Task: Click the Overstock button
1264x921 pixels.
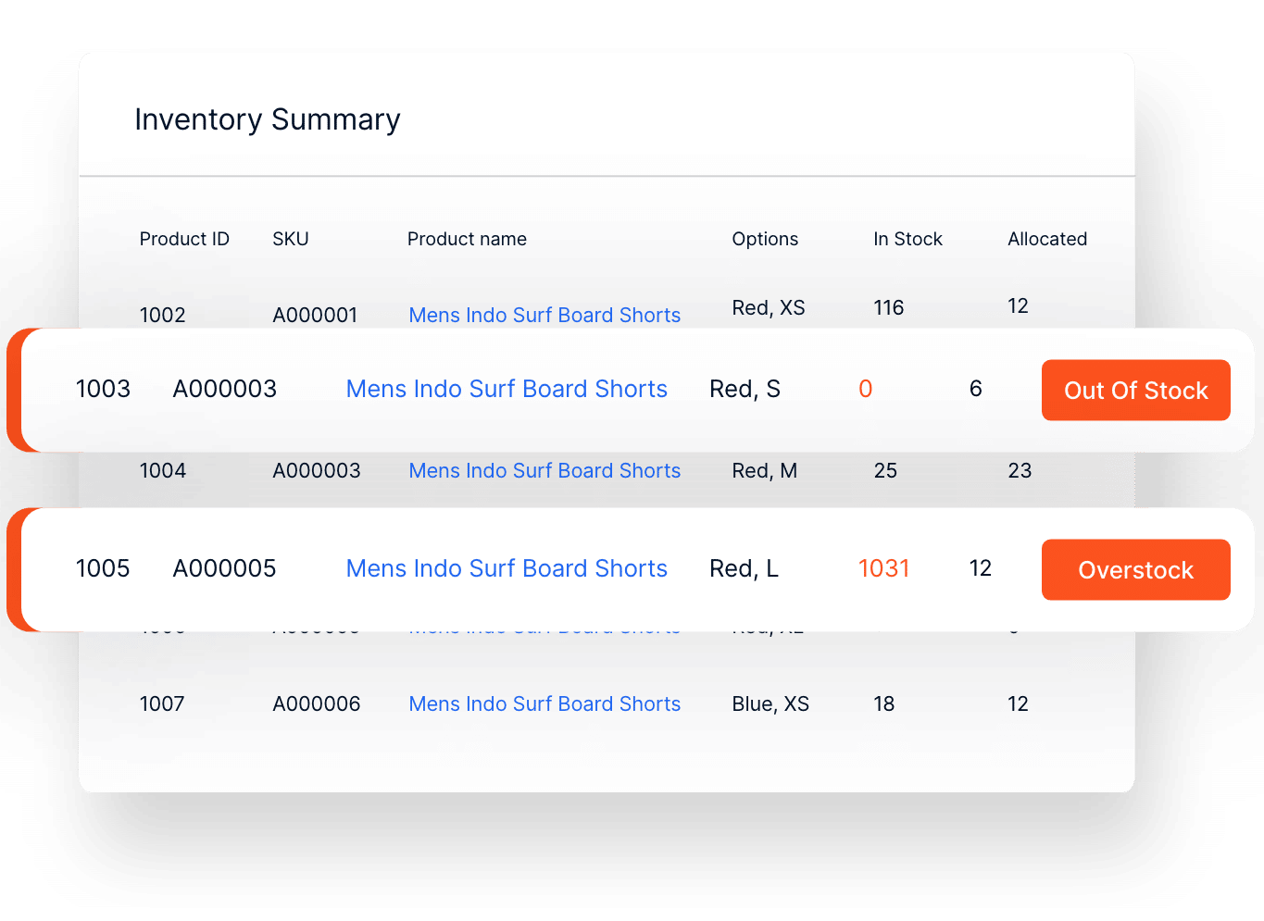Action: click(x=1135, y=570)
